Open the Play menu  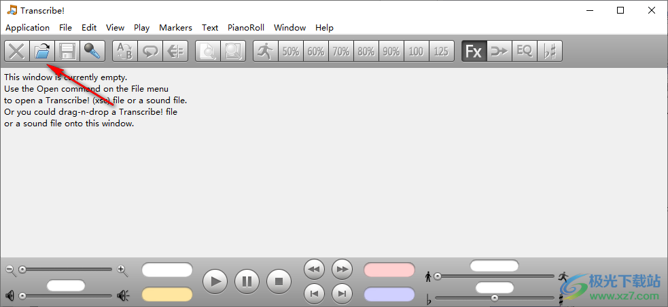[141, 28]
